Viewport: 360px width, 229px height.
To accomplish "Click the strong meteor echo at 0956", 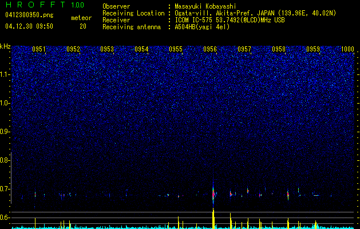I will (213, 194).
